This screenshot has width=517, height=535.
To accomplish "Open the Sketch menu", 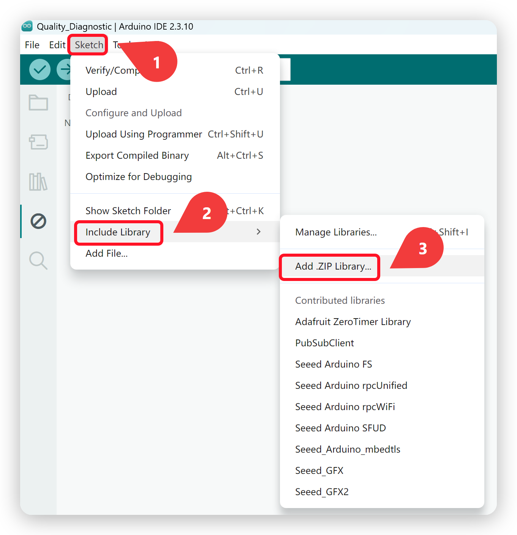I will (x=89, y=45).
